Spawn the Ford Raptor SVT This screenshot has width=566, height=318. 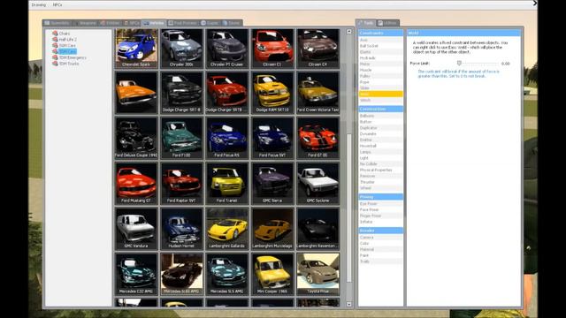coord(182,184)
